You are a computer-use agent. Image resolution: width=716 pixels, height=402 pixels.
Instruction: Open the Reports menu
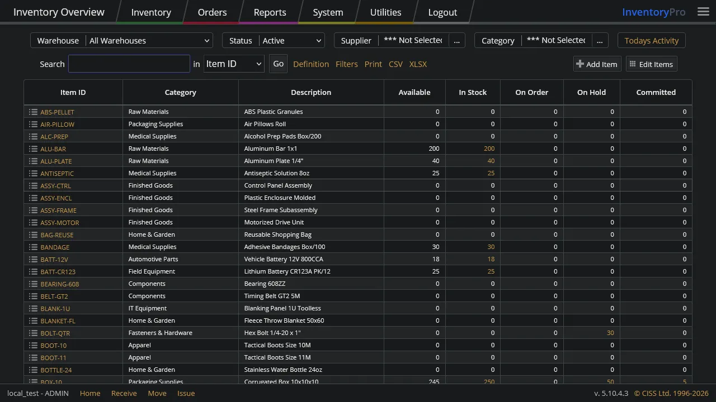click(270, 12)
